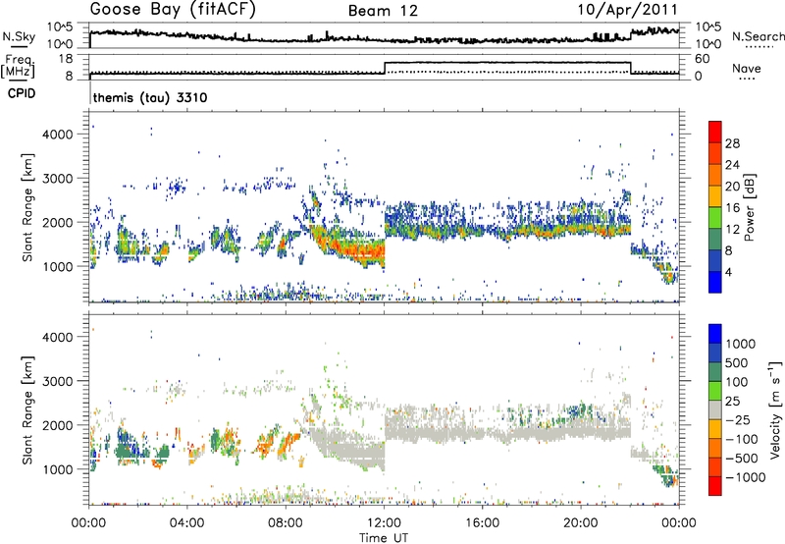
Task: Click the 'Beam 12' heading
Action: (383, 11)
